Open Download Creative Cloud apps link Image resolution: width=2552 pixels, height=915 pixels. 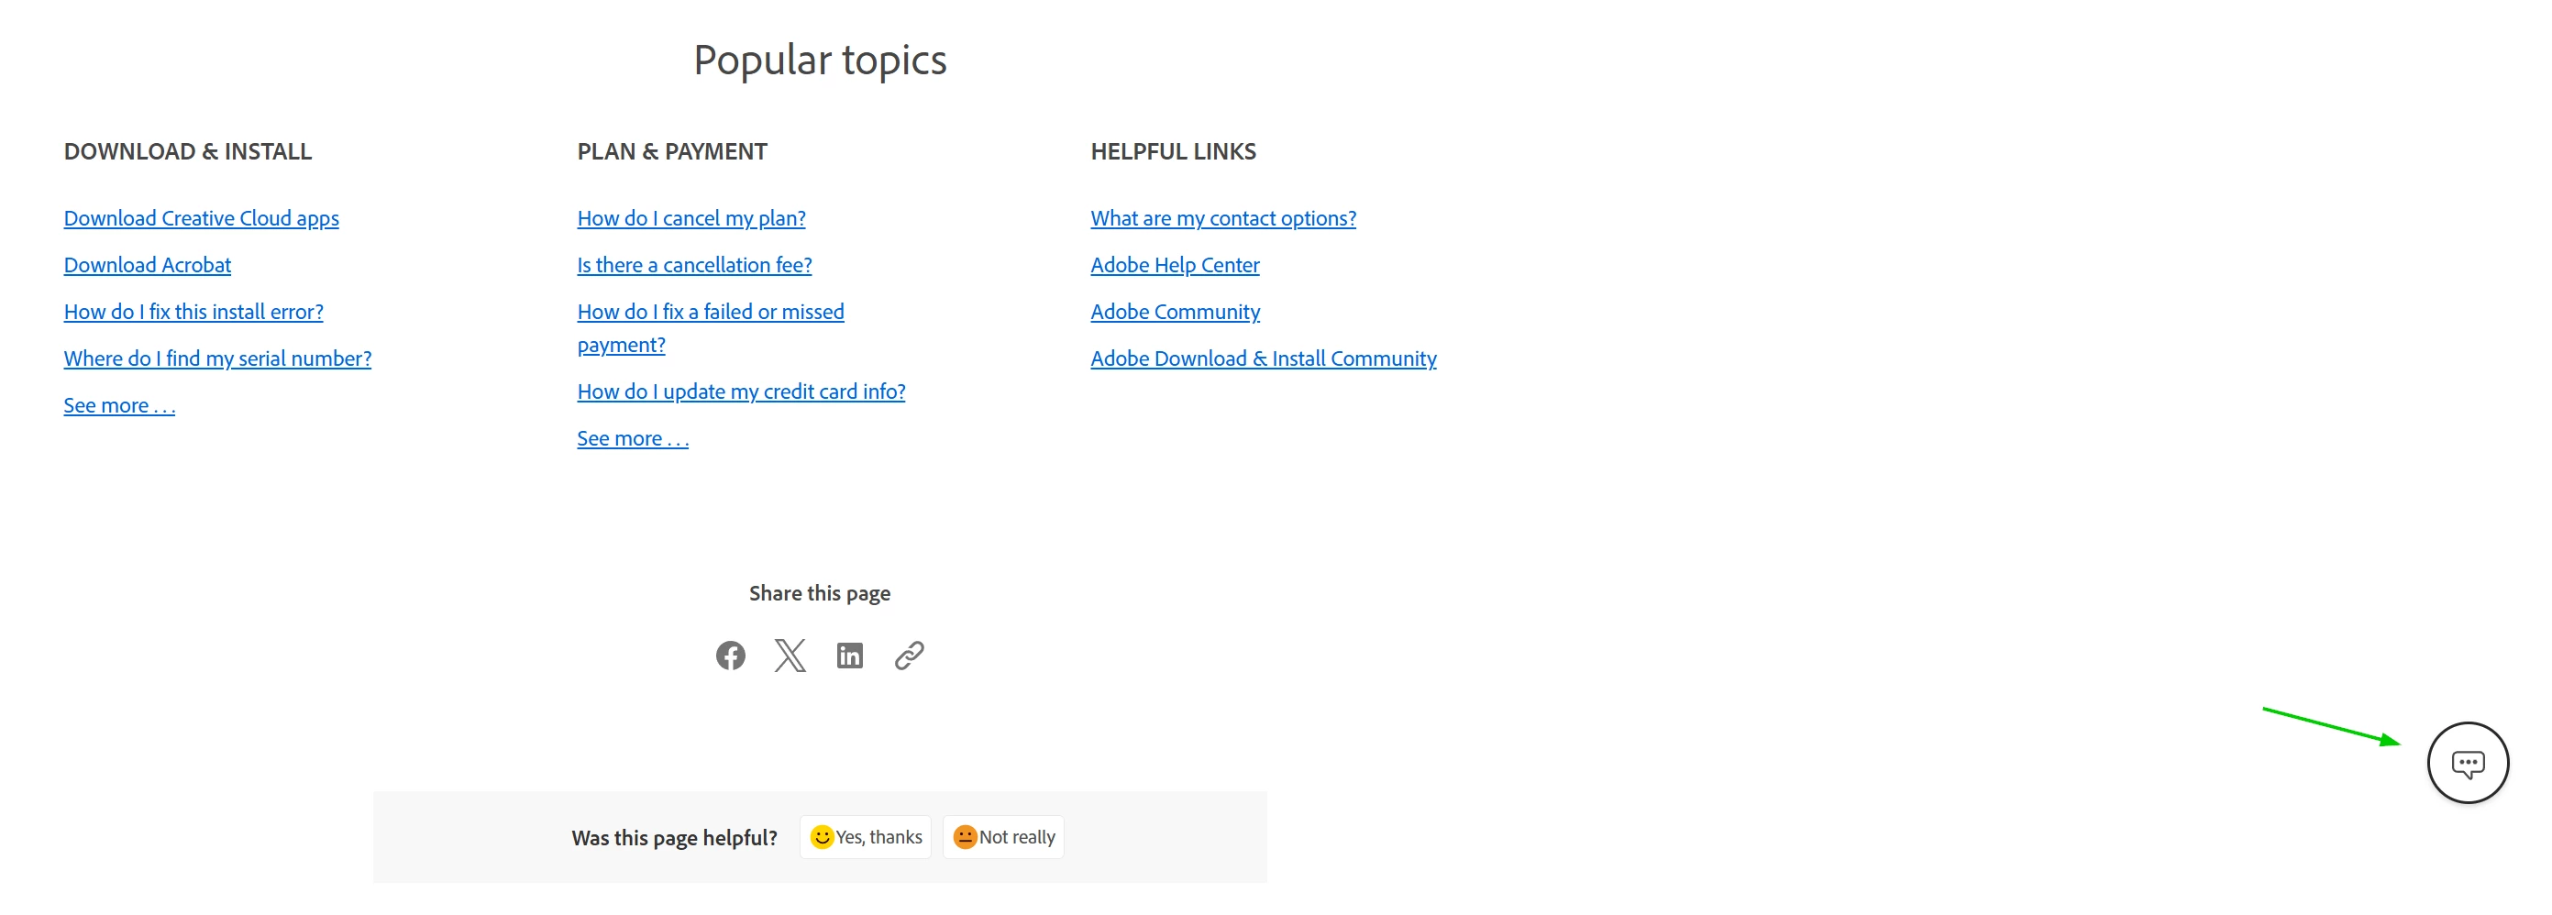(x=201, y=218)
